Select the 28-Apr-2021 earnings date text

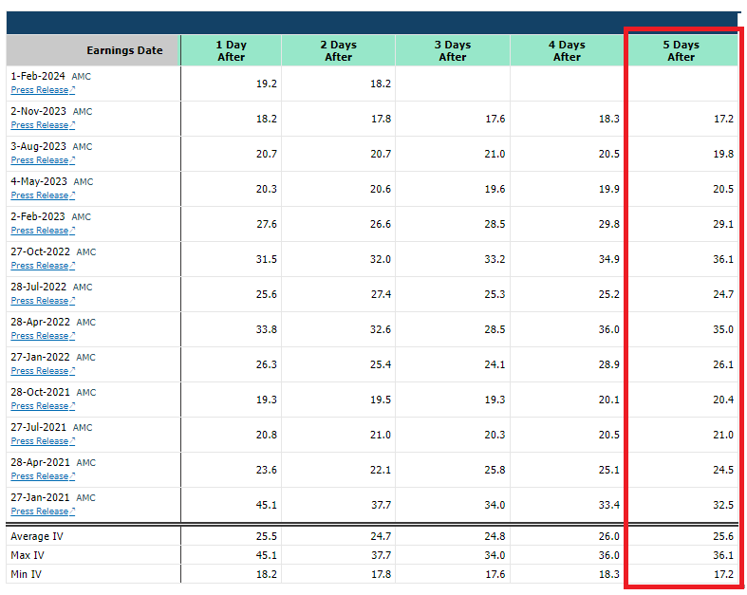(40, 462)
